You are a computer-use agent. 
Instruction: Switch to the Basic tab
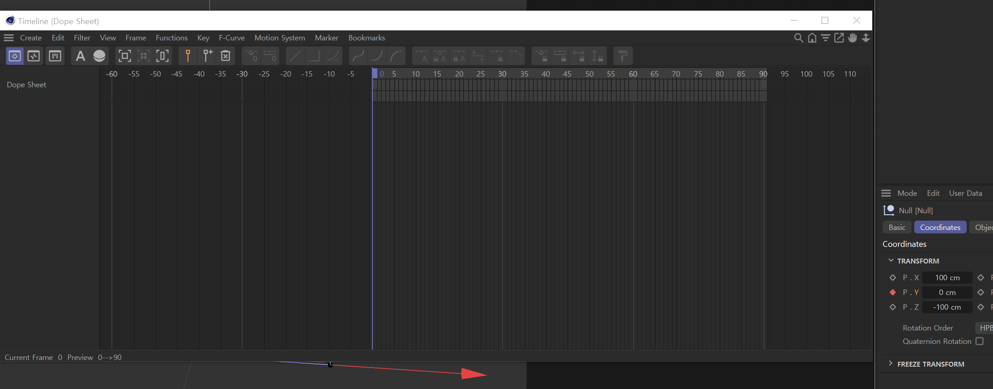click(x=897, y=227)
